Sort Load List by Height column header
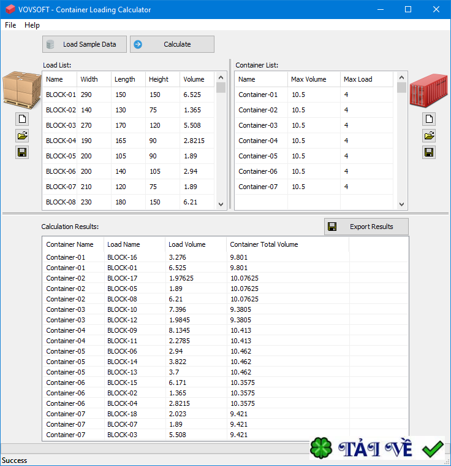The width and height of the screenshot is (451, 466). click(x=162, y=79)
